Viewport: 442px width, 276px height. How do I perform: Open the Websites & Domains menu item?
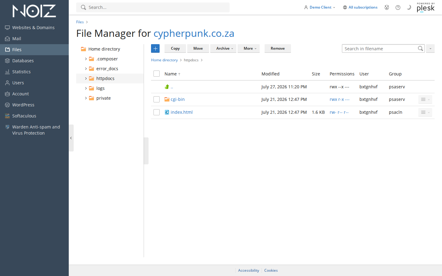(x=34, y=28)
